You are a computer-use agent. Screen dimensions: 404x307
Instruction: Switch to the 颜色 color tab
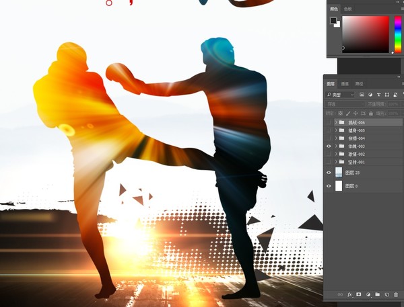(x=334, y=9)
